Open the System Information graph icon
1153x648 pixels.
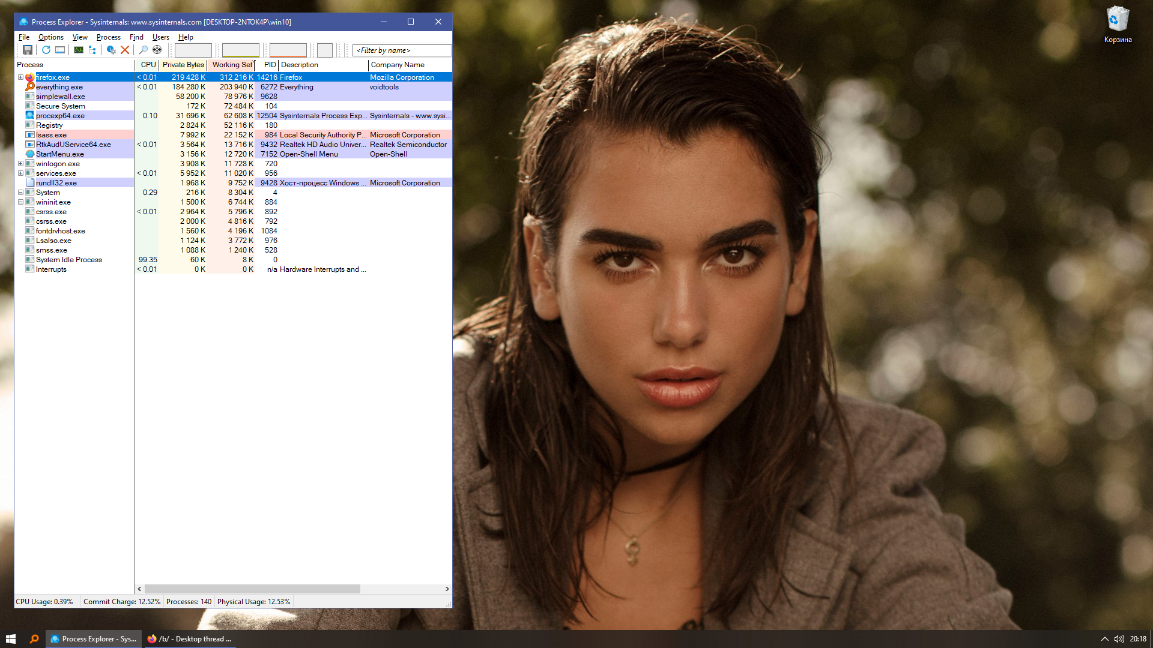point(79,50)
